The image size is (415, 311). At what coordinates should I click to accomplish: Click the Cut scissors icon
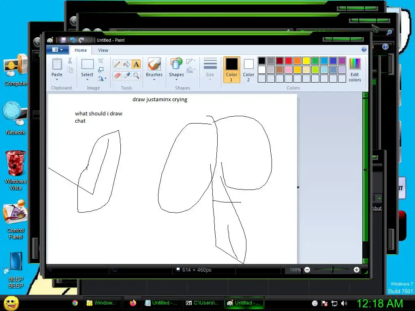click(70, 61)
